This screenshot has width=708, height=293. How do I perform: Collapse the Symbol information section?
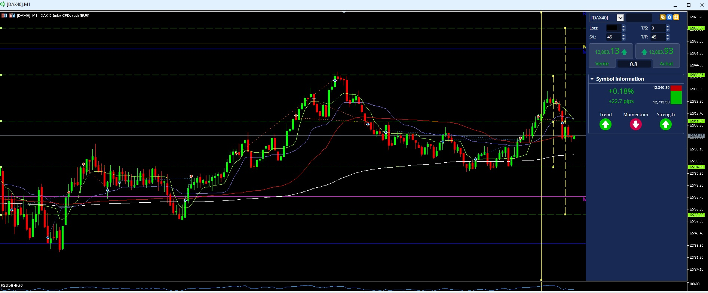[x=592, y=79]
